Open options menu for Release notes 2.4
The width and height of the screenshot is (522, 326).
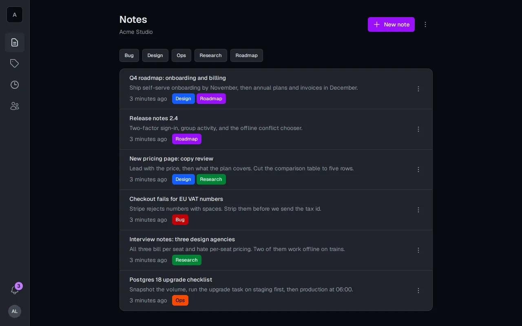(x=418, y=129)
